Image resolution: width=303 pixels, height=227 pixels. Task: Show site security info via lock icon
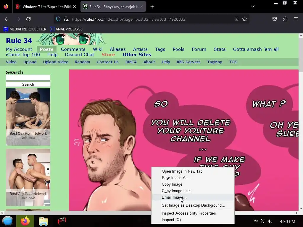point(66,19)
